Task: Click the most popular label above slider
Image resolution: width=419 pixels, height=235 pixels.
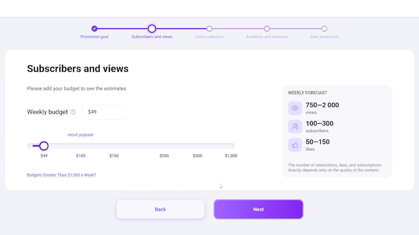Action: [81, 135]
